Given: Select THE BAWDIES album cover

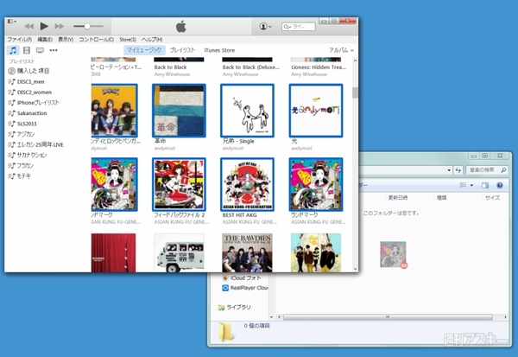Looking at the screenshot, I should [x=247, y=252].
